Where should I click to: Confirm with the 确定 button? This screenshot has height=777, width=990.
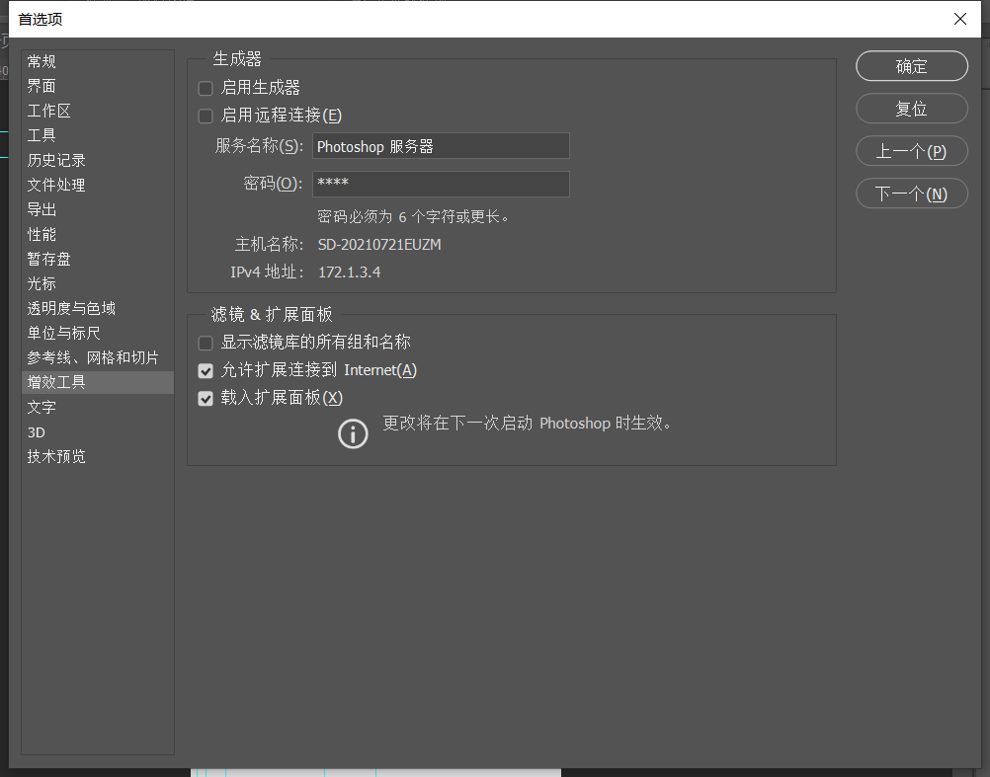[912, 65]
